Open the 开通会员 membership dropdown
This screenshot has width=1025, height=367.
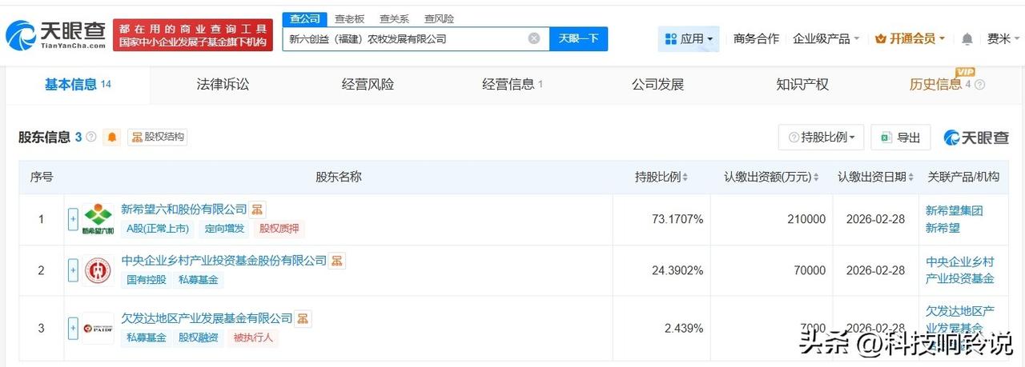pyautogui.click(x=910, y=38)
